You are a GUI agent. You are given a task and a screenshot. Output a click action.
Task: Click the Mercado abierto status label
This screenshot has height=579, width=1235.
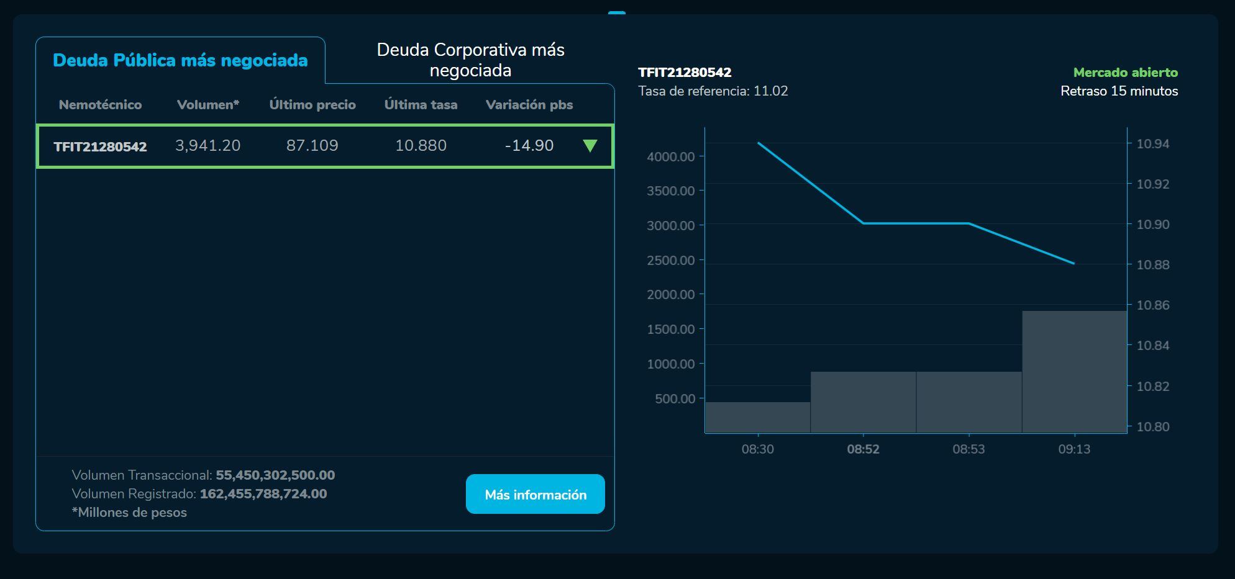[1125, 72]
